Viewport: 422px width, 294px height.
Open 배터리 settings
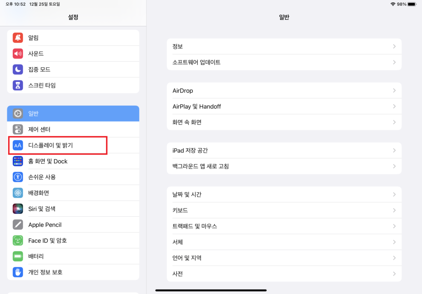coord(73,256)
